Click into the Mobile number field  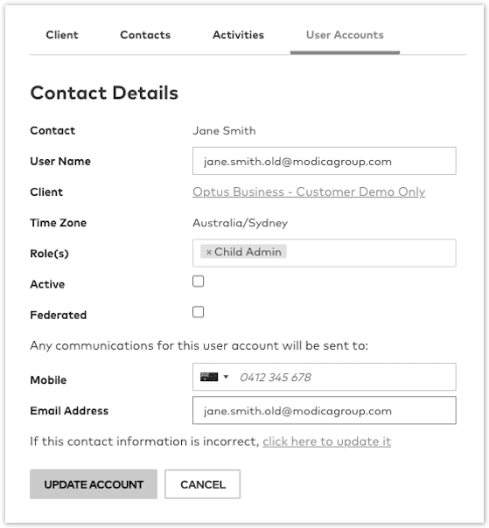(x=344, y=377)
